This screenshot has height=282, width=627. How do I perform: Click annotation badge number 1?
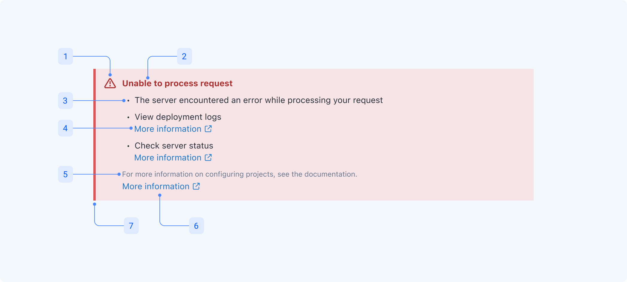66,56
